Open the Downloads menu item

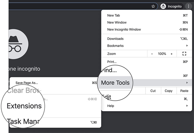pos(115,39)
